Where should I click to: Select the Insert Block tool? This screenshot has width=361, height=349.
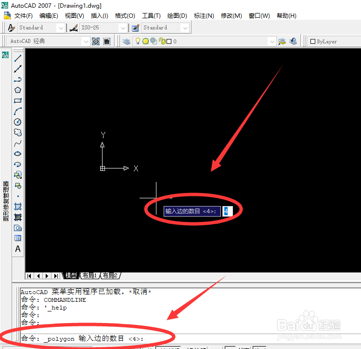pyautogui.click(x=18, y=175)
